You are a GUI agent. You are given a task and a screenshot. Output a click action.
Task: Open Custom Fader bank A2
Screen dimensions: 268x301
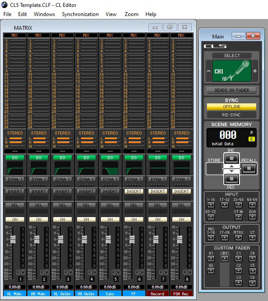211,271
